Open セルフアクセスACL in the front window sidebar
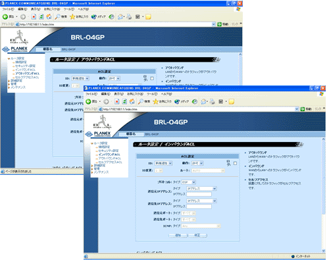Viewport: 329px width, 263px height. click(x=110, y=162)
